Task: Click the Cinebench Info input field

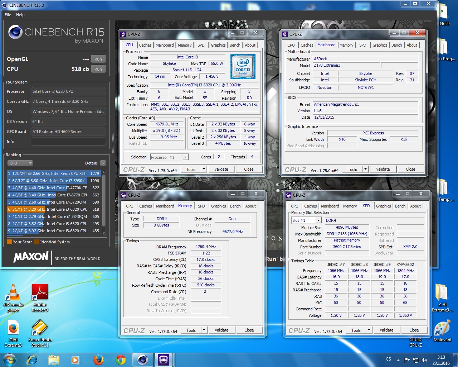Action: point(68,142)
